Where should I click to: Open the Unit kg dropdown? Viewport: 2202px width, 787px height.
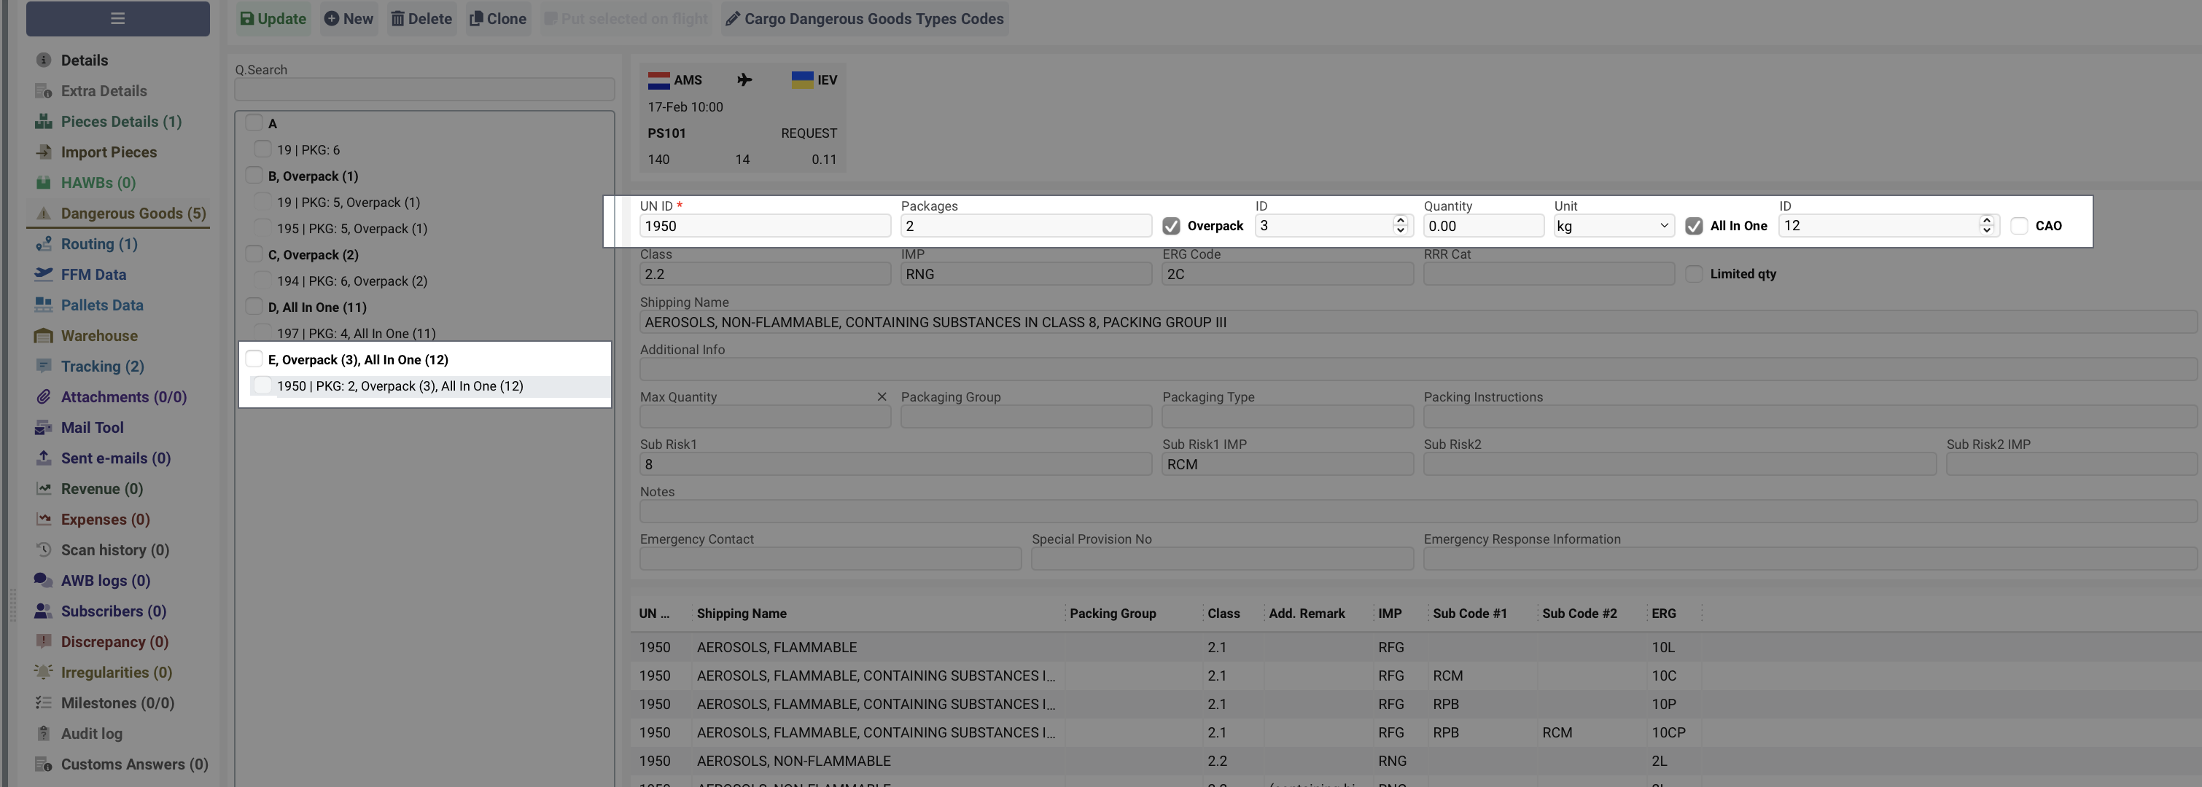(x=1612, y=226)
